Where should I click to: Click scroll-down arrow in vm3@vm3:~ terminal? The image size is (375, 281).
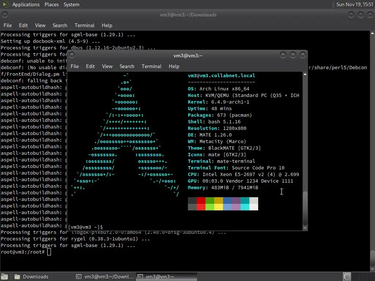(x=305, y=228)
